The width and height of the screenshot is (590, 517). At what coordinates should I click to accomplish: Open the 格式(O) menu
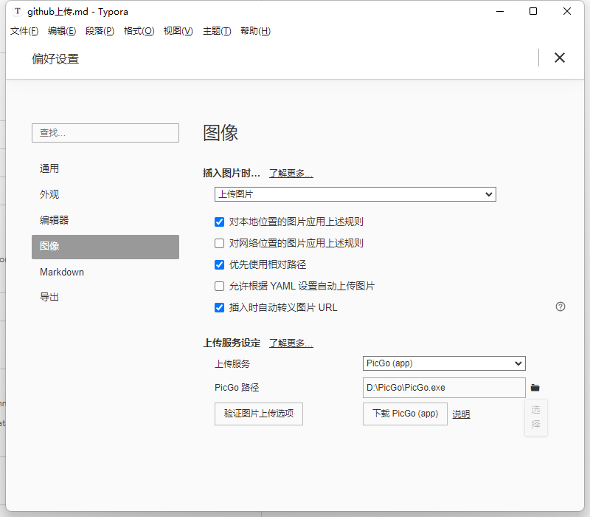tap(139, 31)
